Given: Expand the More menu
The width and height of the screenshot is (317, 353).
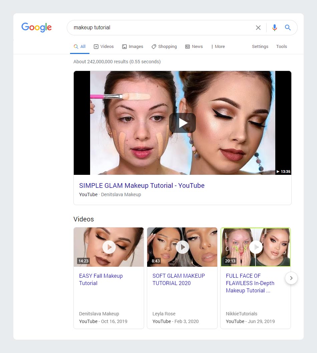Looking at the screenshot, I should coord(218,47).
